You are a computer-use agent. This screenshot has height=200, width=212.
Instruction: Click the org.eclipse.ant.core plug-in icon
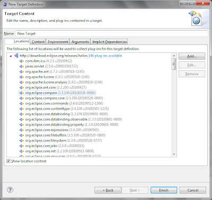click(x=22, y=87)
